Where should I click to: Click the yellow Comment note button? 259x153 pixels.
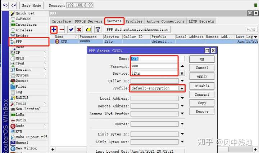[89, 30]
